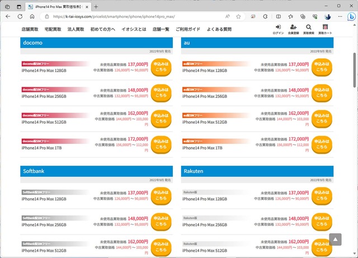Apply for docomo iPhone14 Pro Max 256GB
358x258 pixels.
[x=161, y=93]
